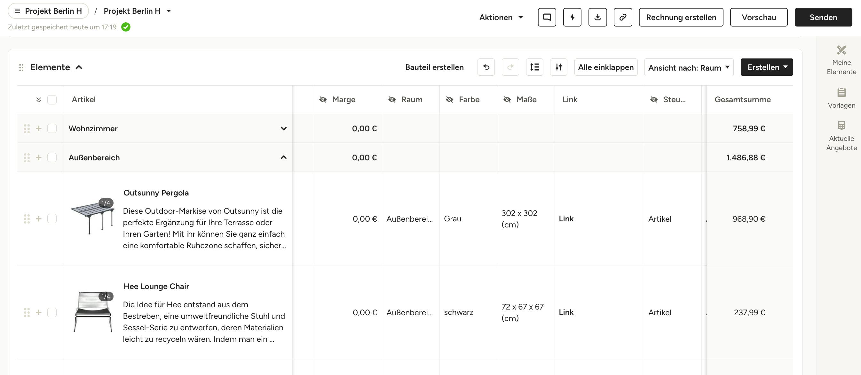Select the Wohnzimmer row checkbox
The width and height of the screenshot is (861, 375).
point(52,128)
